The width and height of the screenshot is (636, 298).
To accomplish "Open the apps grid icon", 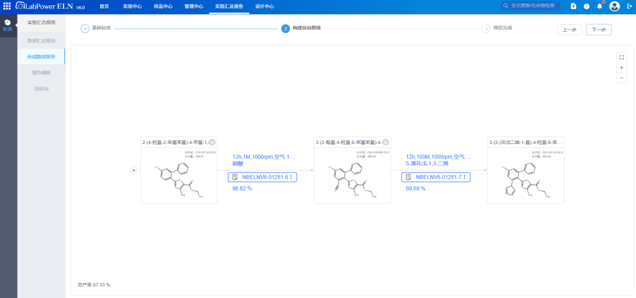I will [7, 6].
